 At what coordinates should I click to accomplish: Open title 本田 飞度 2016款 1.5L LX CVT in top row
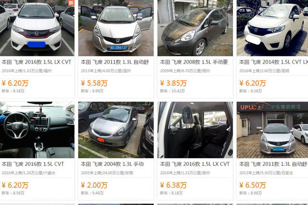37,62
